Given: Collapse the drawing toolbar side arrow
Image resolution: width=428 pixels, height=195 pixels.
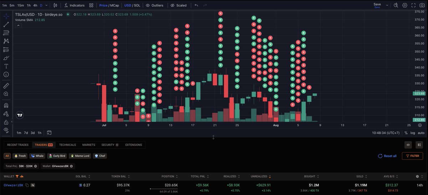Looking at the screenshot, I should click(x=12, y=121).
